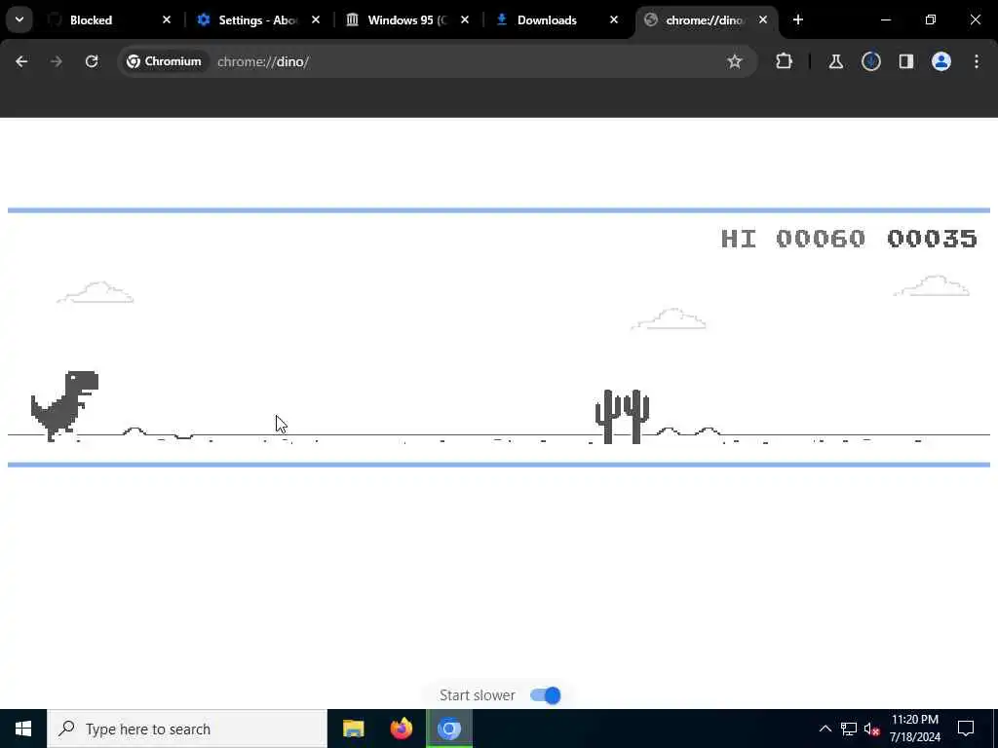
Task: Close the Settings - About tab
Action: click(x=316, y=19)
